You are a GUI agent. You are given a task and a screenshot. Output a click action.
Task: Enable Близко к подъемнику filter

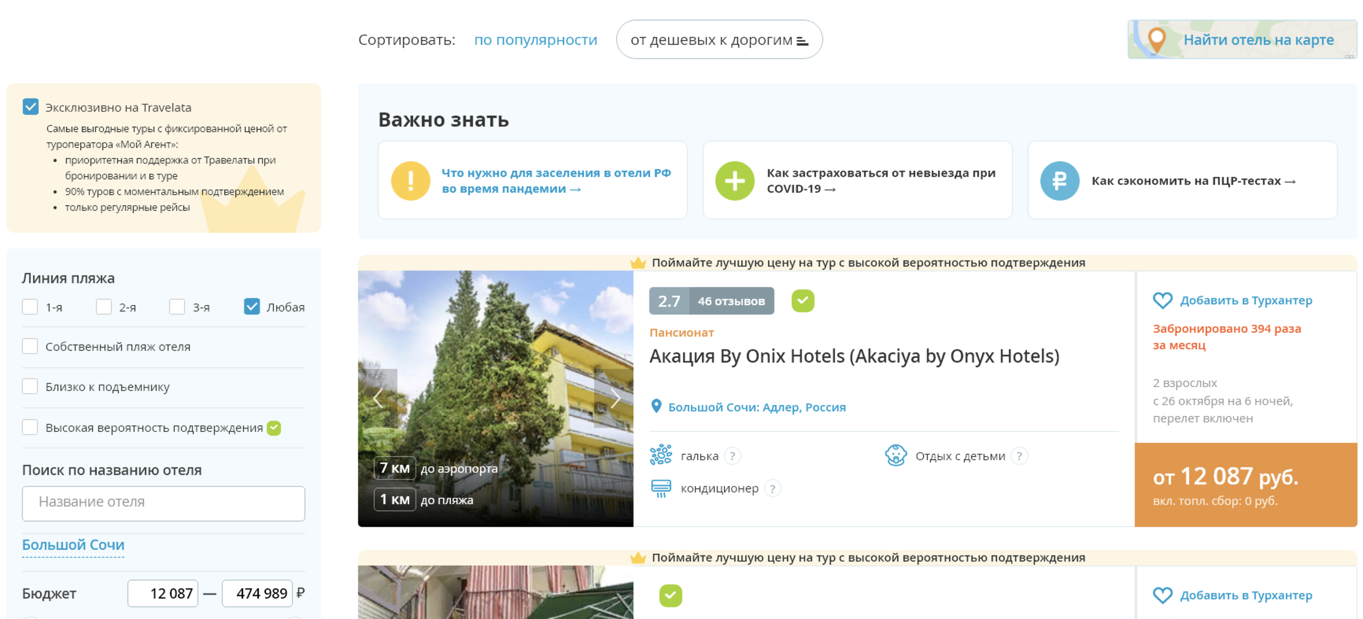pyautogui.click(x=30, y=387)
